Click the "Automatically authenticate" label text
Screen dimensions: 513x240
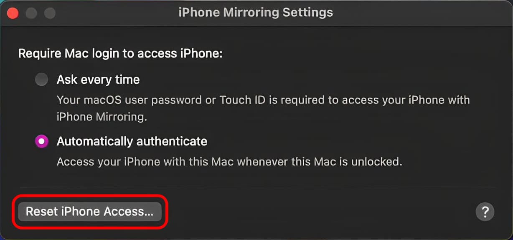click(x=132, y=141)
